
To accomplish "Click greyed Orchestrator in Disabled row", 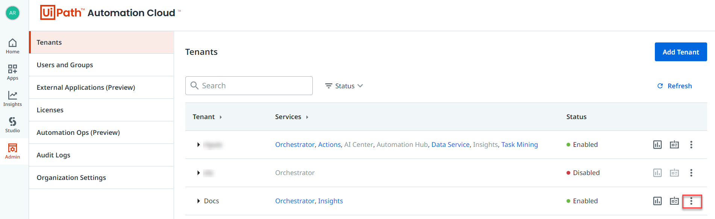I will [295, 173].
